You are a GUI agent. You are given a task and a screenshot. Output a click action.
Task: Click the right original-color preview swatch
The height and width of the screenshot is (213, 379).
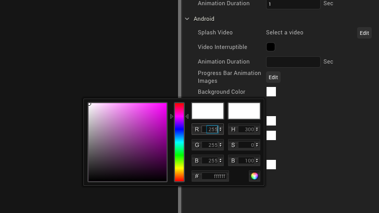pyautogui.click(x=244, y=111)
